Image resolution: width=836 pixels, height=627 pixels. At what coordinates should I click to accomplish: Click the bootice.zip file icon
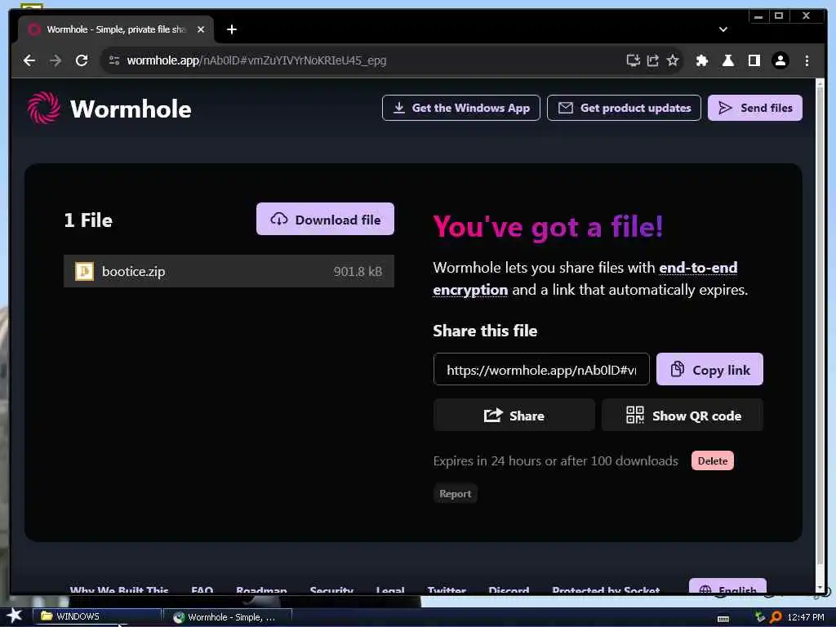coord(84,271)
